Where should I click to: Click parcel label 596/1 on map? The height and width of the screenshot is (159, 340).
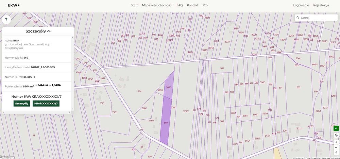(x=256, y=115)
